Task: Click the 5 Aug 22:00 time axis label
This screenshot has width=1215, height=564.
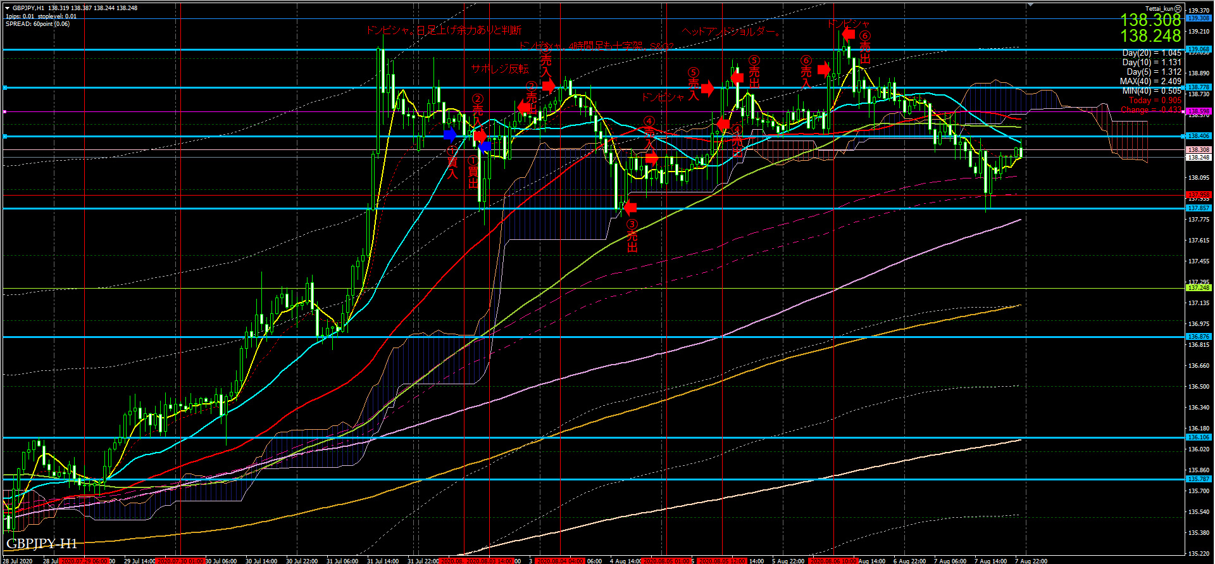Action: (x=788, y=561)
